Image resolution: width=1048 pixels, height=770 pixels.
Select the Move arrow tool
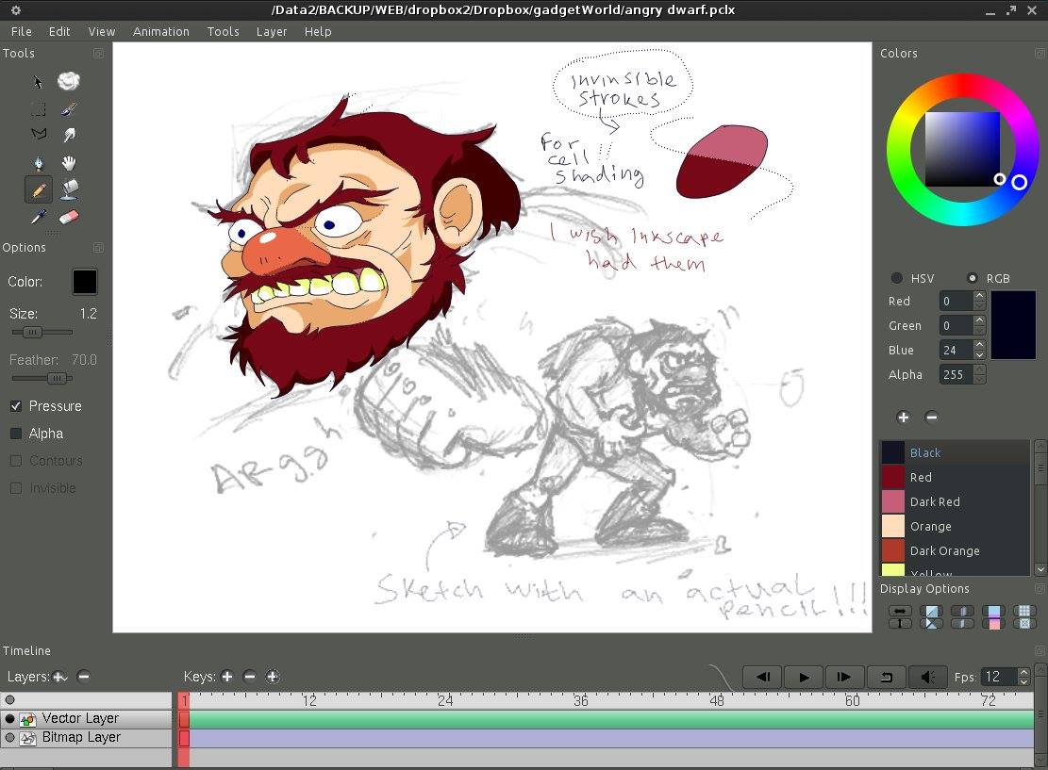38,83
